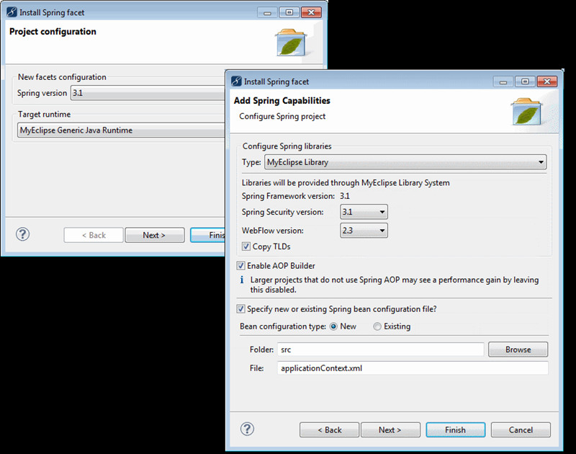576x454 pixels.
Task: Click the info icon beside the AOP performance note
Action: tap(241, 280)
